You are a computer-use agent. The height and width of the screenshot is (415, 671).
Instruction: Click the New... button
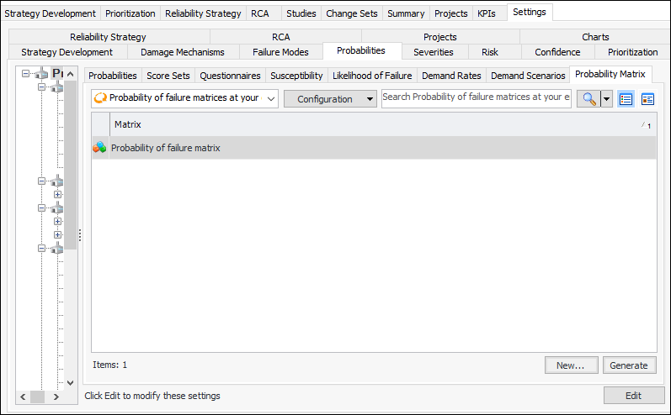[571, 365]
